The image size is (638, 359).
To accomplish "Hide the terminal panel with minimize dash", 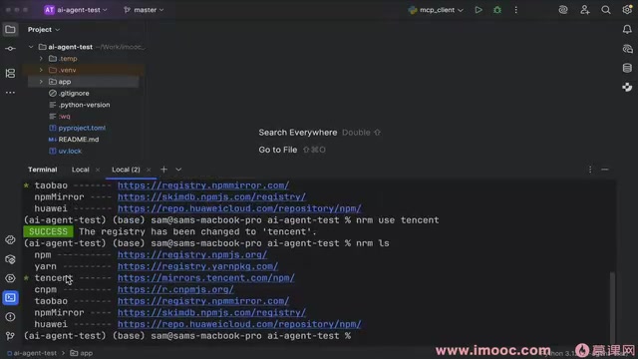I will tap(605, 170).
